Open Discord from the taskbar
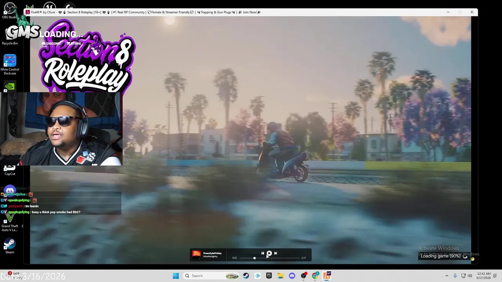This screenshot has width=502, height=282. (292, 276)
